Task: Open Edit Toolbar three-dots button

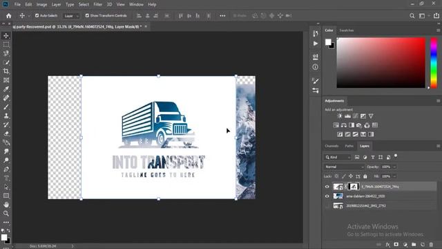Action: (6, 223)
